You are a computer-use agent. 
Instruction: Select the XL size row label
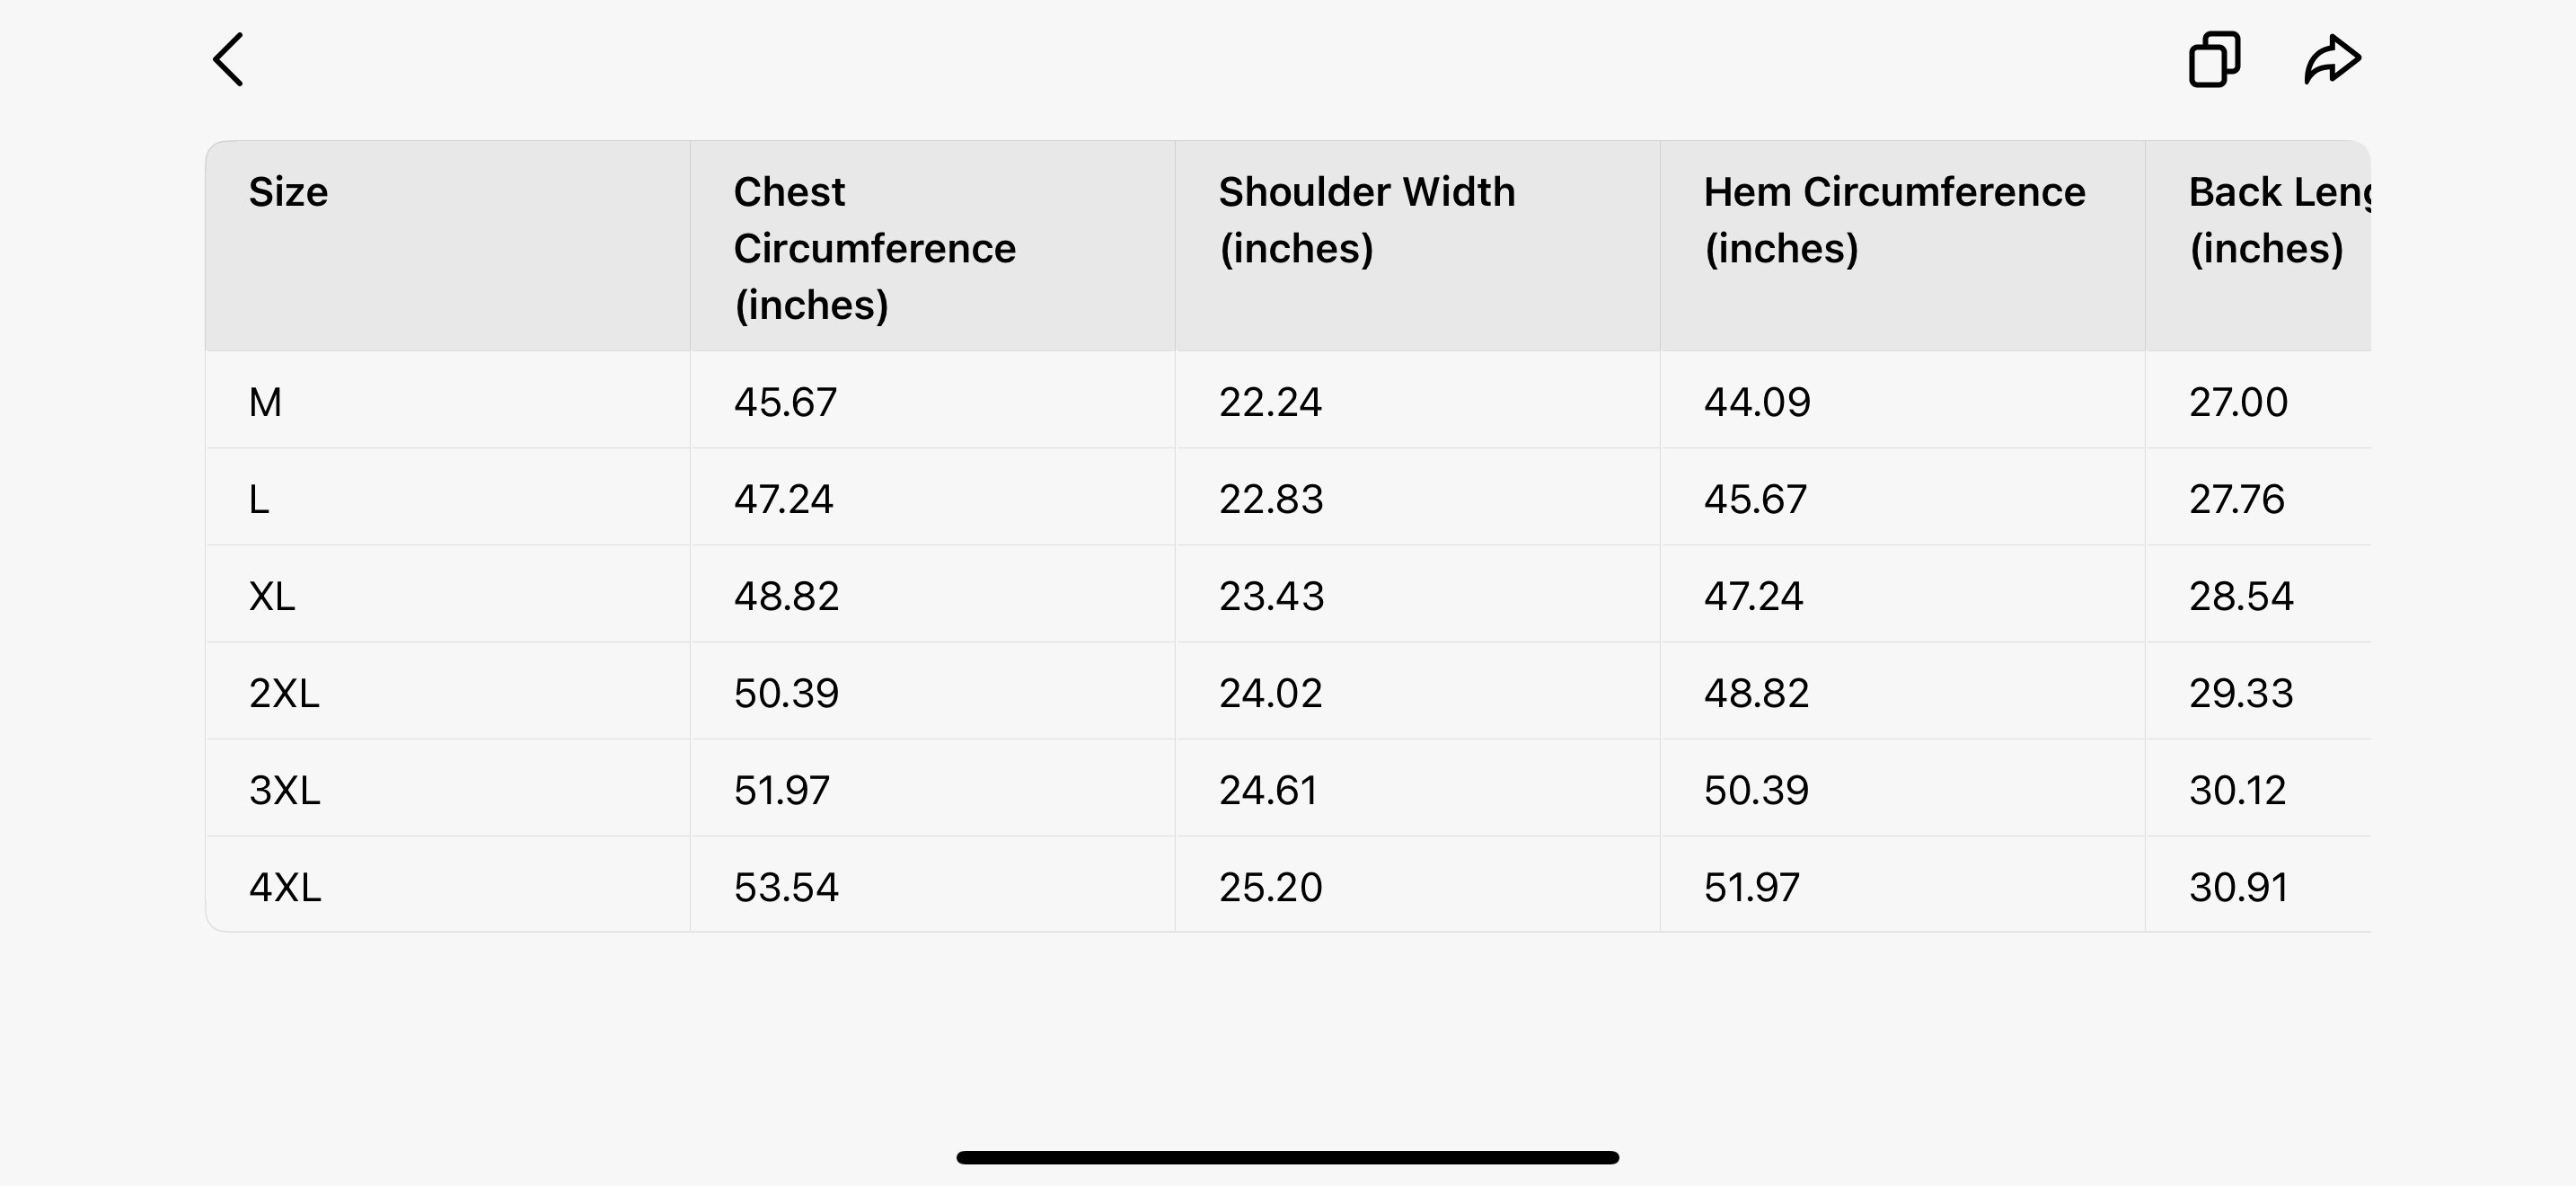click(272, 596)
